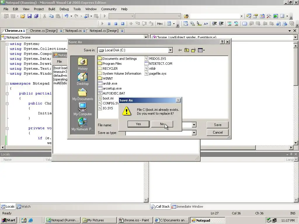Open the Notepad.Chrome class dropdown
The image size is (299, 224).
(x=146, y=37)
